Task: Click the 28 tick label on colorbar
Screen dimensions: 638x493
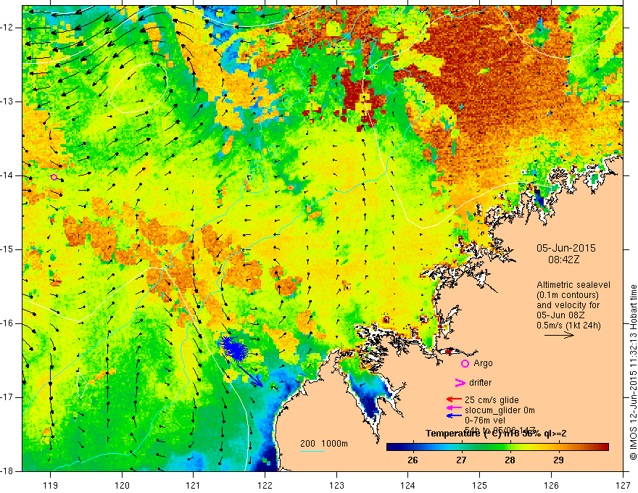Action: [510, 460]
